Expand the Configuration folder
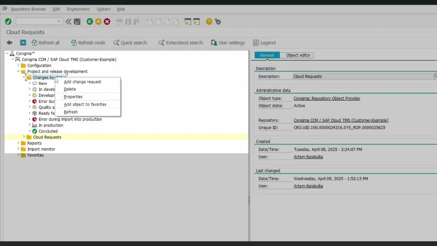The height and width of the screenshot is (246, 437). (18, 65)
